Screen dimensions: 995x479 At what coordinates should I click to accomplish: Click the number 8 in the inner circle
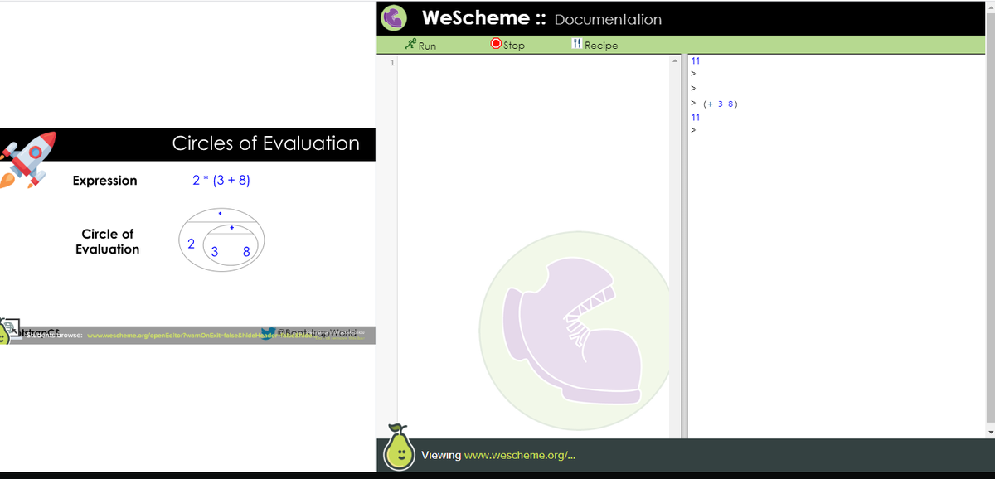click(247, 251)
